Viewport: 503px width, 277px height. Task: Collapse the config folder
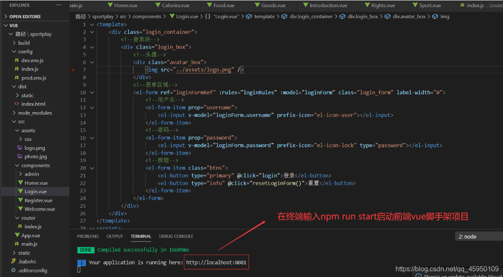click(x=14, y=52)
